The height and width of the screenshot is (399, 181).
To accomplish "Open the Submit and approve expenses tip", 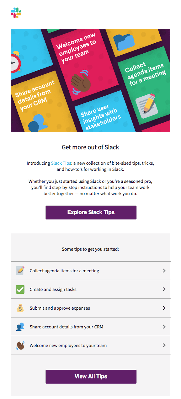I will 60,308.
